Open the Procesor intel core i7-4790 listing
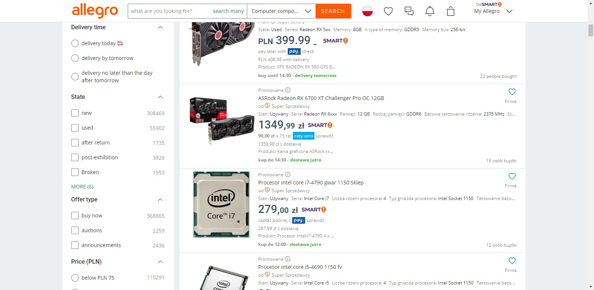This screenshot has height=290, width=594. tap(311, 183)
